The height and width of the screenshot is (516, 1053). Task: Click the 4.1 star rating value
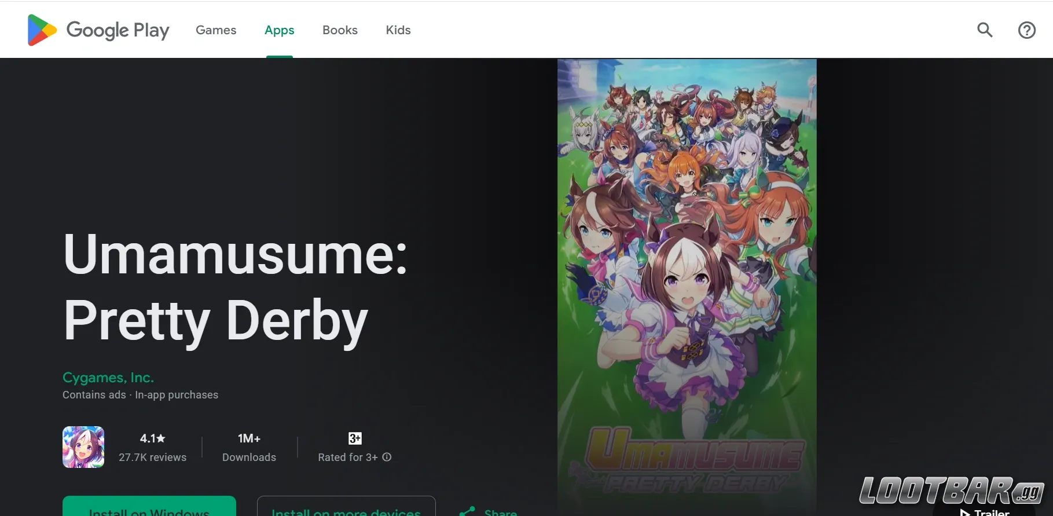pos(152,438)
